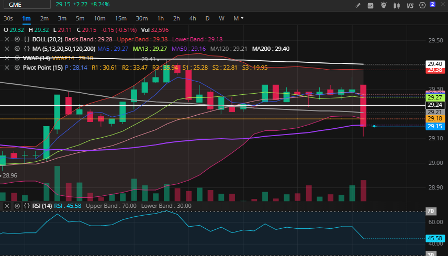Open chart settings hexagon icon

[422, 5]
